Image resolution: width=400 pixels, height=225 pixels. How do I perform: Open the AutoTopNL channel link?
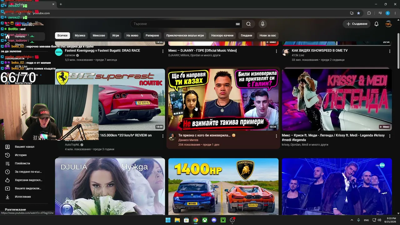coord(72,145)
